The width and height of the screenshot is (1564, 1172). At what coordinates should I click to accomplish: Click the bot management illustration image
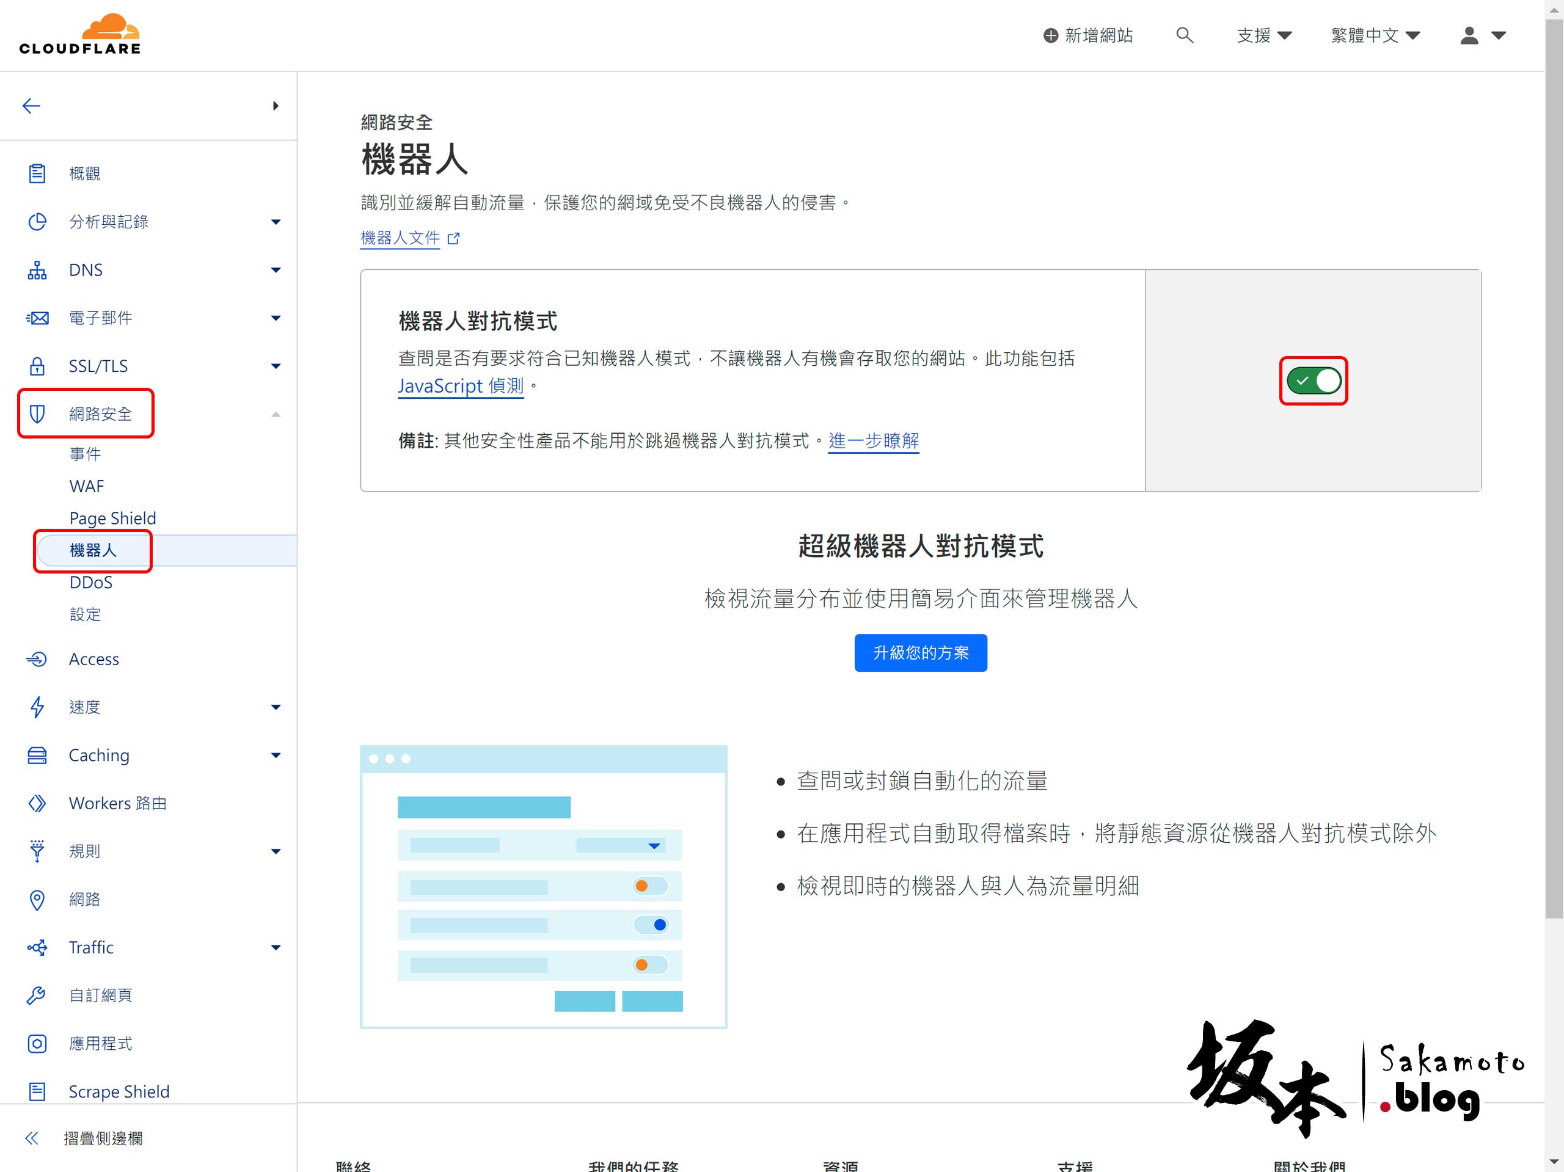pyautogui.click(x=544, y=886)
